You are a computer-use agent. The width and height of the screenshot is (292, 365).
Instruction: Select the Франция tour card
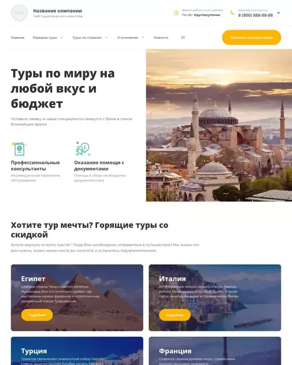(215, 351)
